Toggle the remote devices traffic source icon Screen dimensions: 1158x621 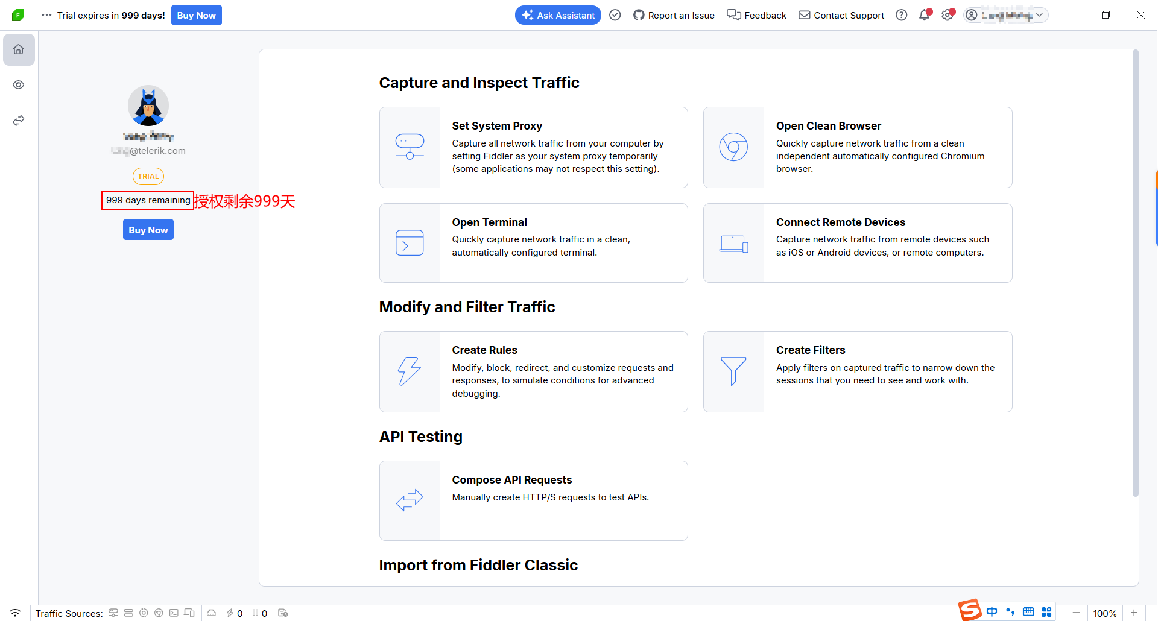pos(189,613)
